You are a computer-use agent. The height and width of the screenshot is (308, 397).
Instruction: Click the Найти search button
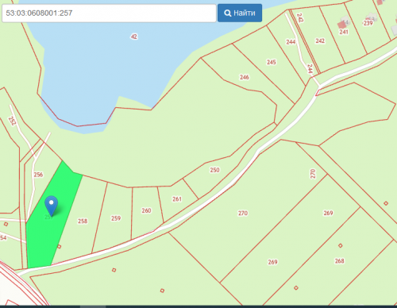[240, 13]
